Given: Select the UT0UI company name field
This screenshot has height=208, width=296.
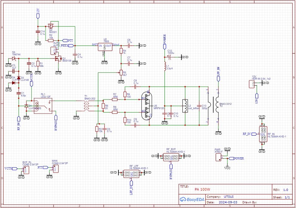Looking at the screenshot, I should click(231, 197).
